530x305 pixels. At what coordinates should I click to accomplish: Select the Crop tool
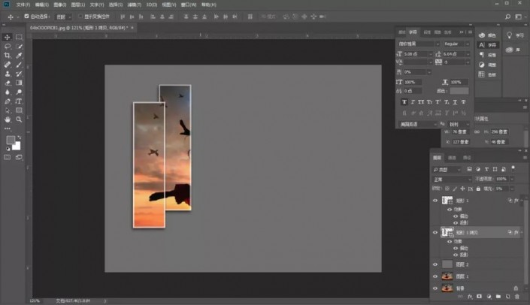(8, 55)
